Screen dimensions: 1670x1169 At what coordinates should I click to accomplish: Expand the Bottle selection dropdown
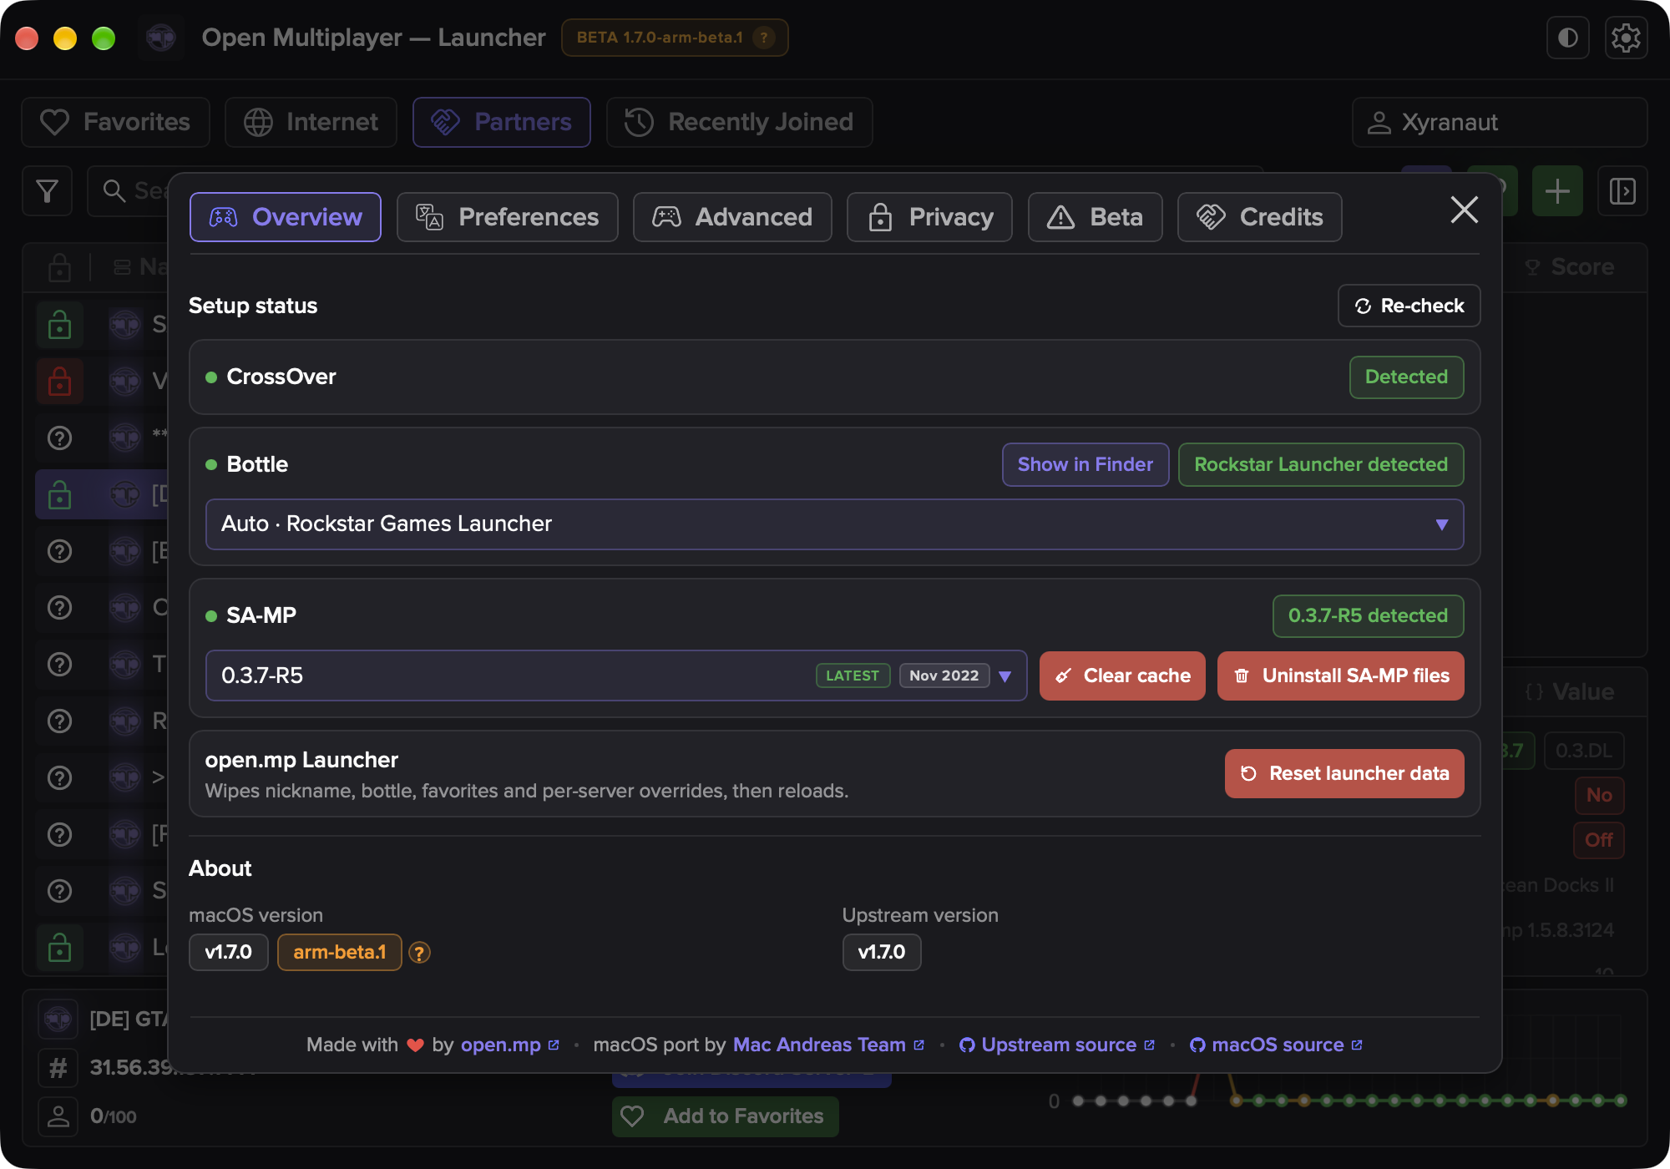[x=835, y=524]
